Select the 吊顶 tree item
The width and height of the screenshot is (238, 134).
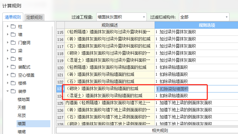[22, 116]
